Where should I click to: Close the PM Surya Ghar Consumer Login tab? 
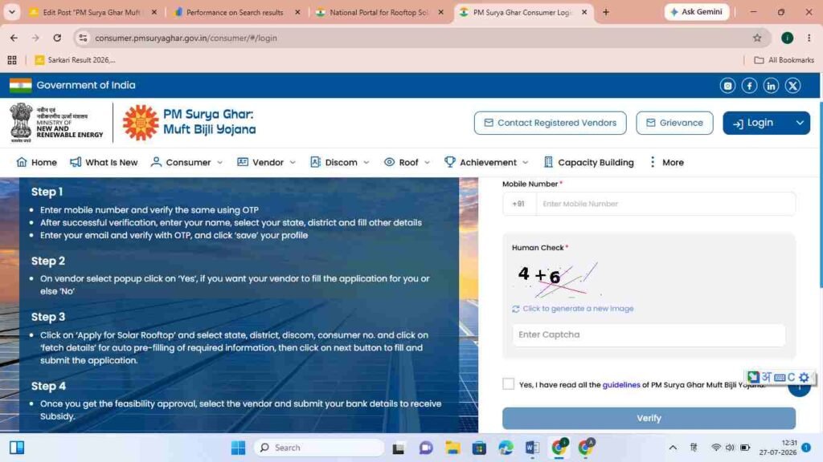584,12
